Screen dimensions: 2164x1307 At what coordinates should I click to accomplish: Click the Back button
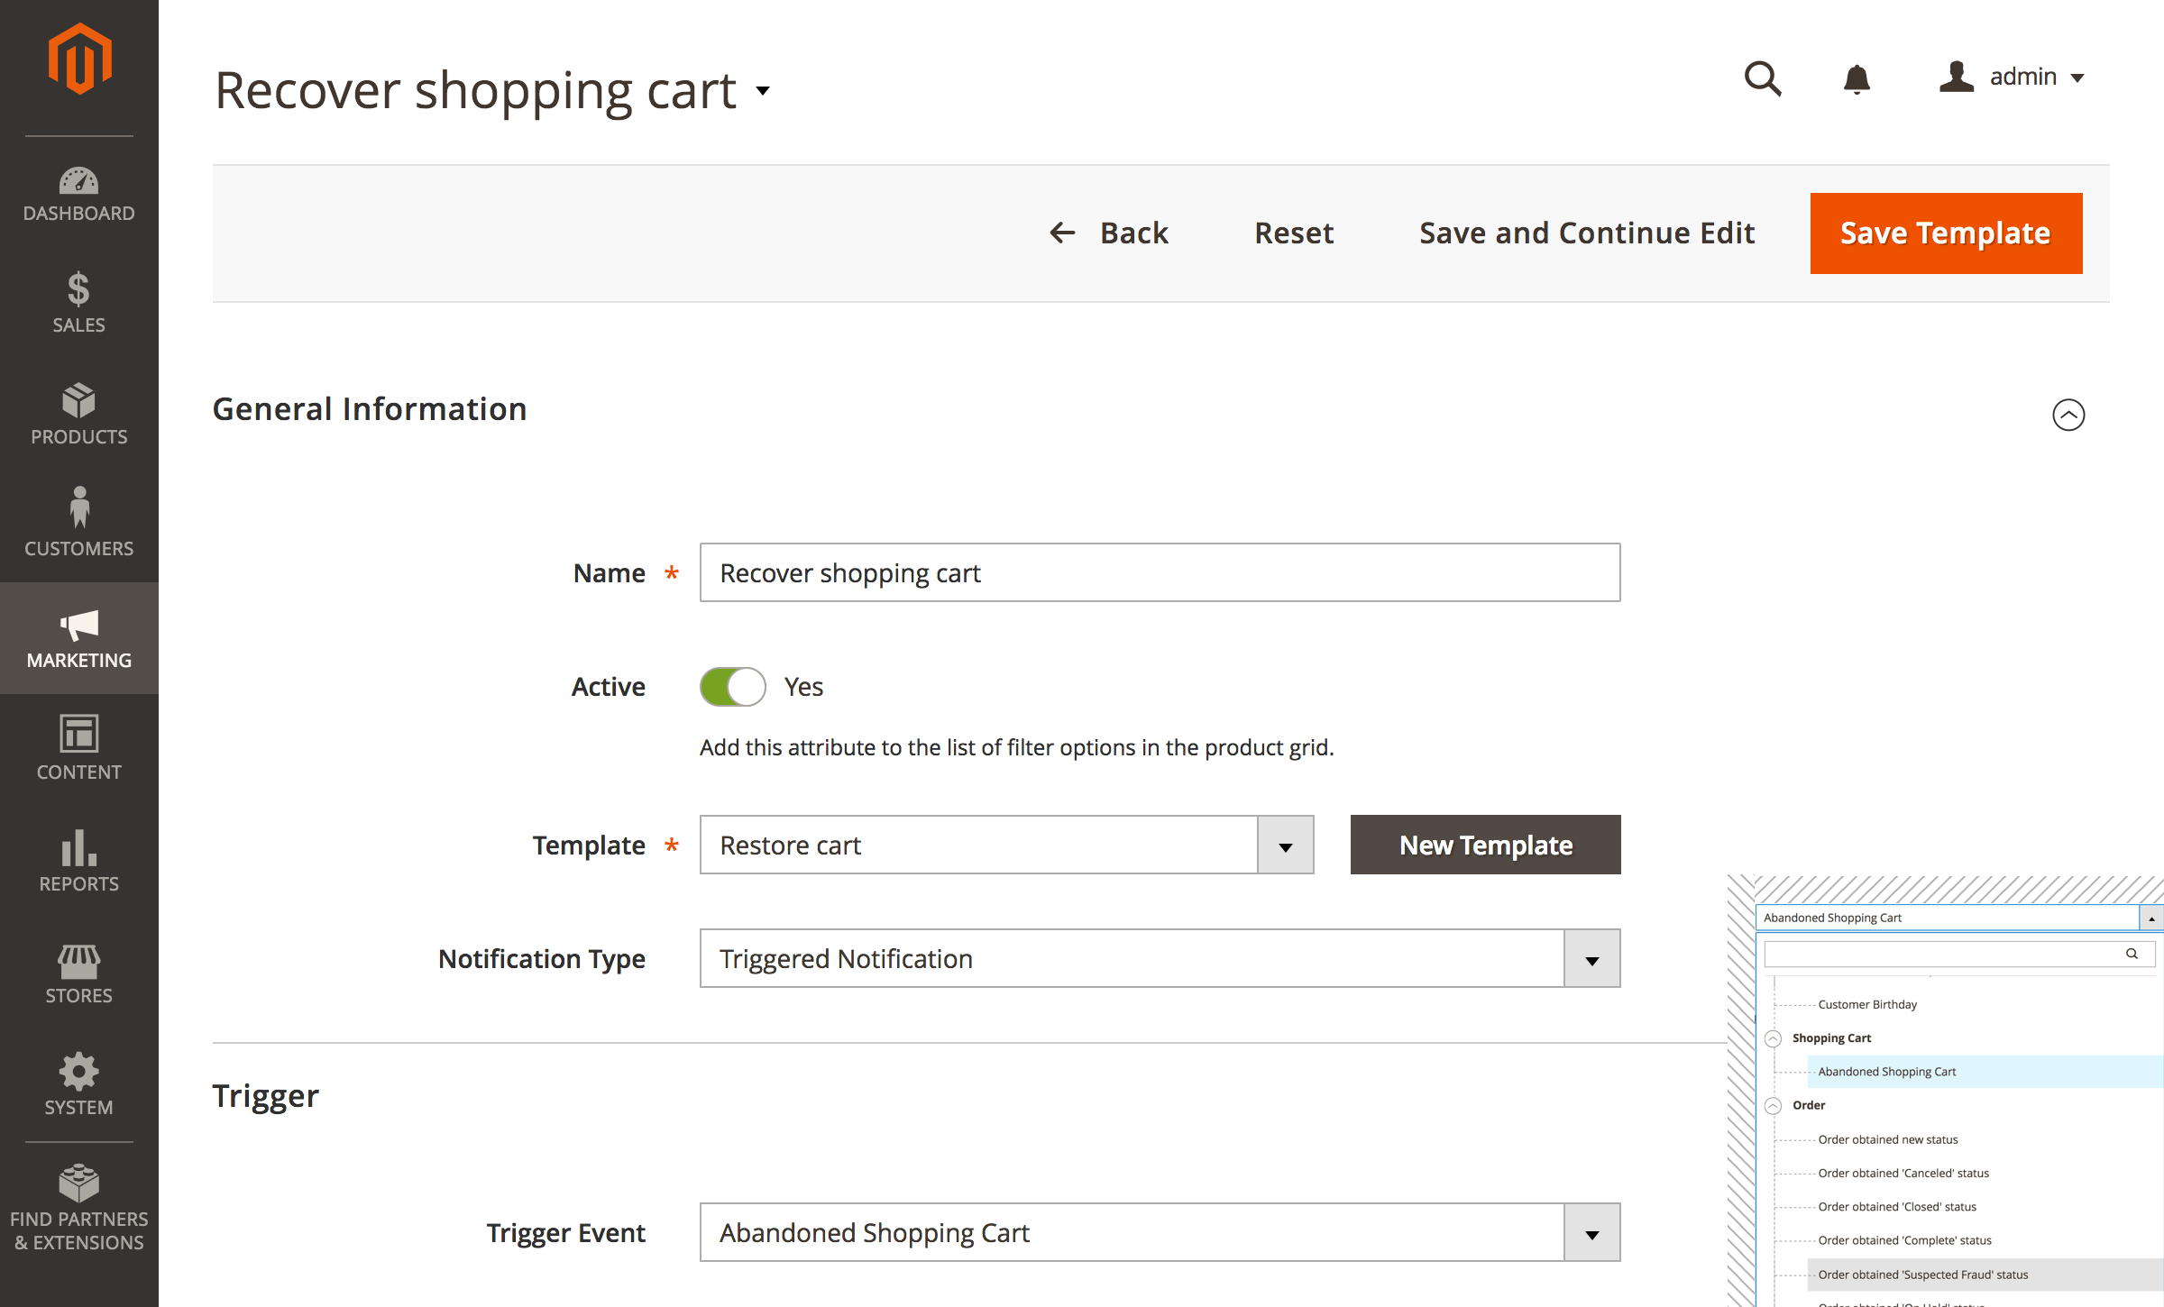(1109, 233)
